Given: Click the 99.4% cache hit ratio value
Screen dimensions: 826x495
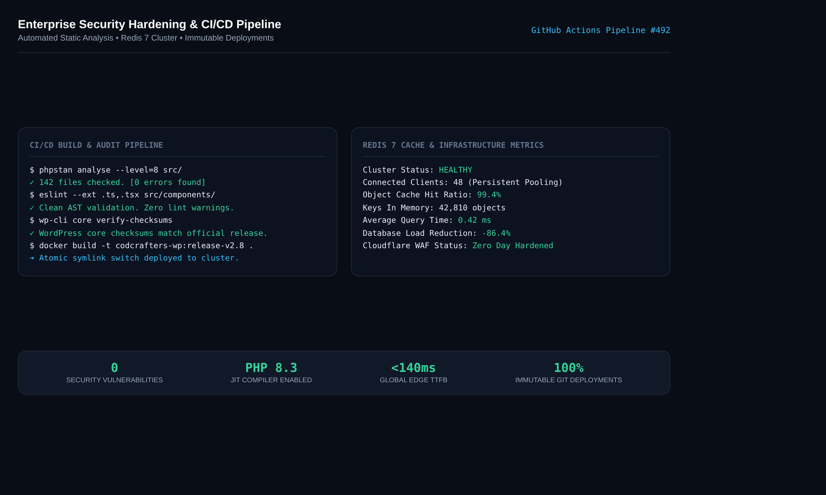Looking at the screenshot, I should coord(489,195).
